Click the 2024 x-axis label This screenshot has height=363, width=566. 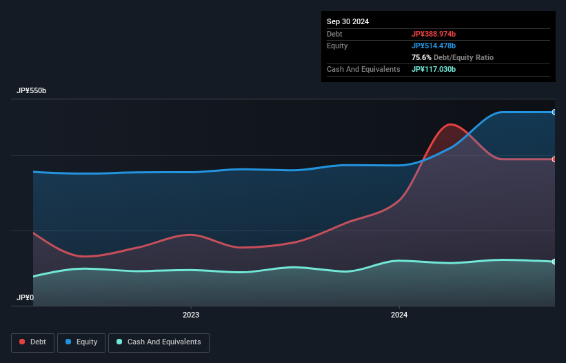399,315
